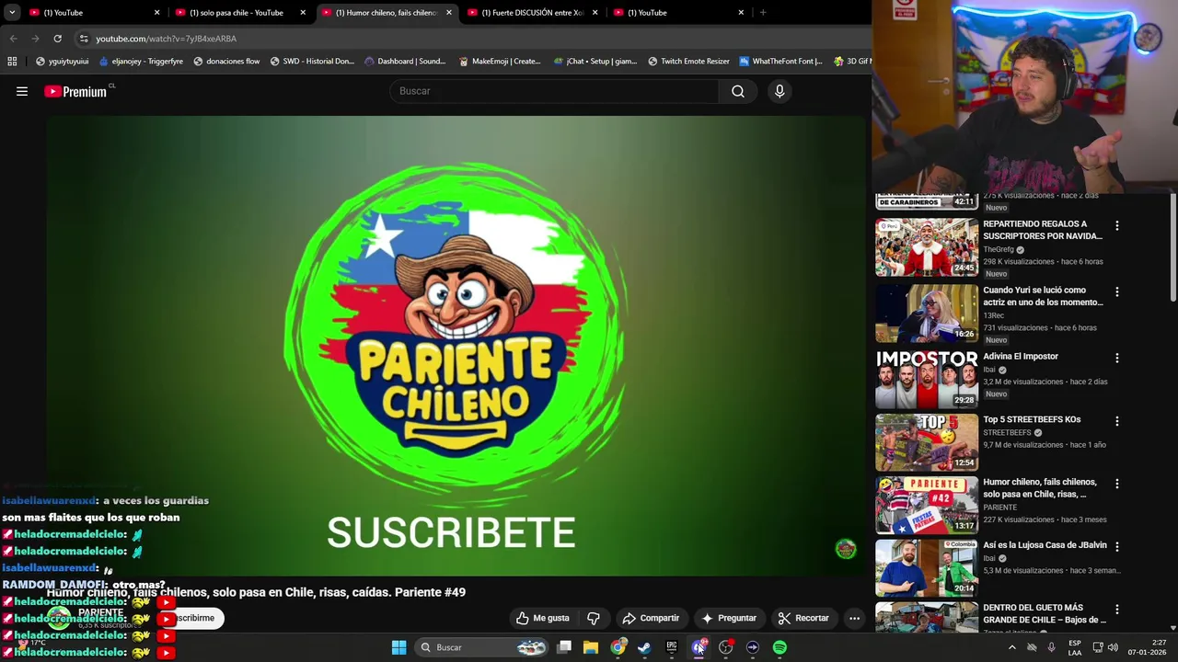This screenshot has width=1178, height=662.
Task: Like the video with Me gusta
Action: pyautogui.click(x=543, y=618)
